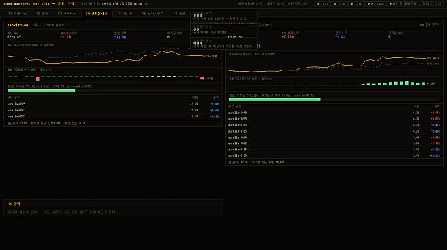
Task: Click liquidation days progress bar in right fund
Action: pos(334,100)
